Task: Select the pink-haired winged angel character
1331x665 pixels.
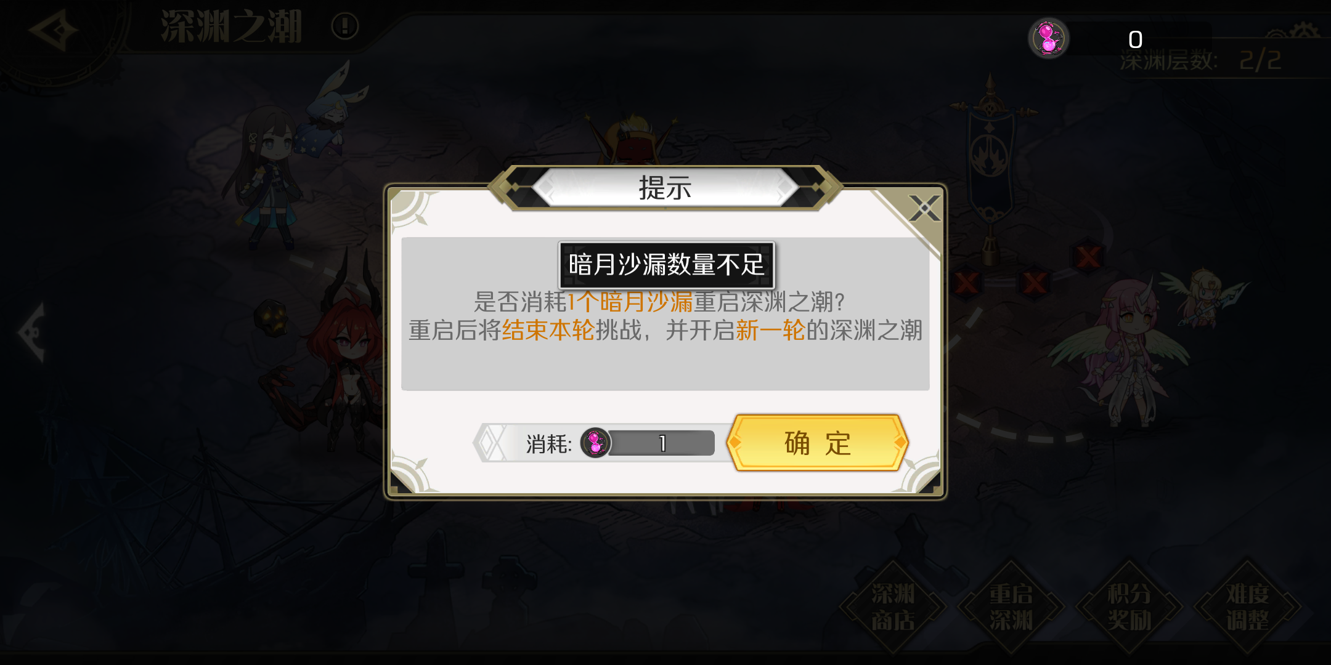Action: [1121, 351]
